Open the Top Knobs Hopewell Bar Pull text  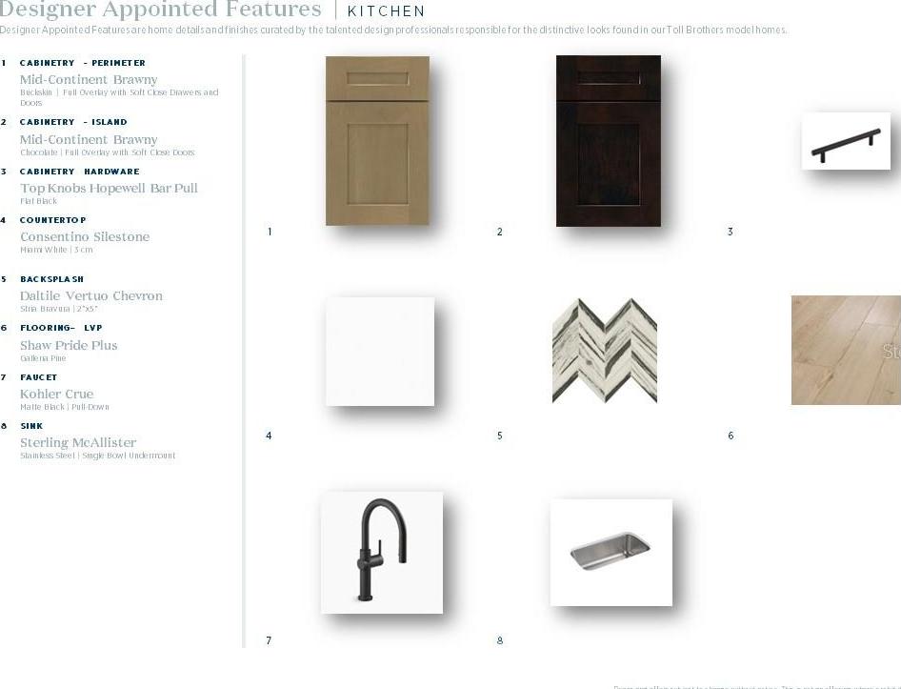109,188
